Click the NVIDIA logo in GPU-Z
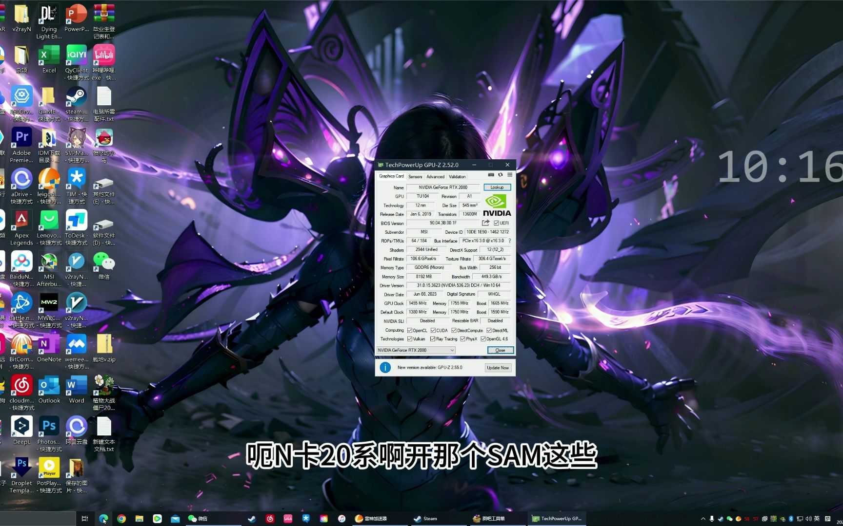Image resolution: width=843 pixels, height=526 pixels. pos(497,206)
